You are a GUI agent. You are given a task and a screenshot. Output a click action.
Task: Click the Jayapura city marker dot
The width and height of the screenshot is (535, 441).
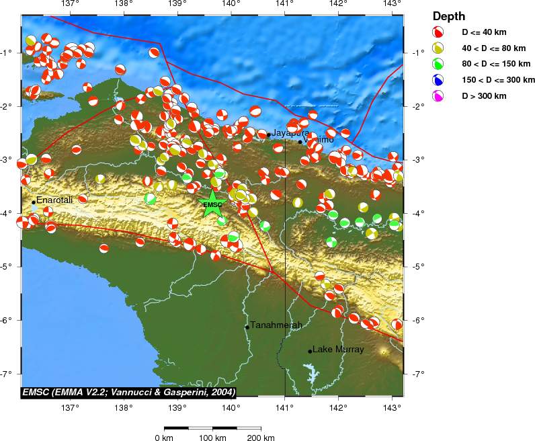point(269,134)
